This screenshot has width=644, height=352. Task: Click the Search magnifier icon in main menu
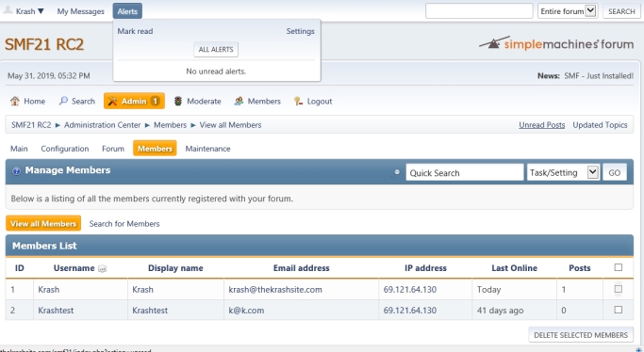tap(63, 101)
